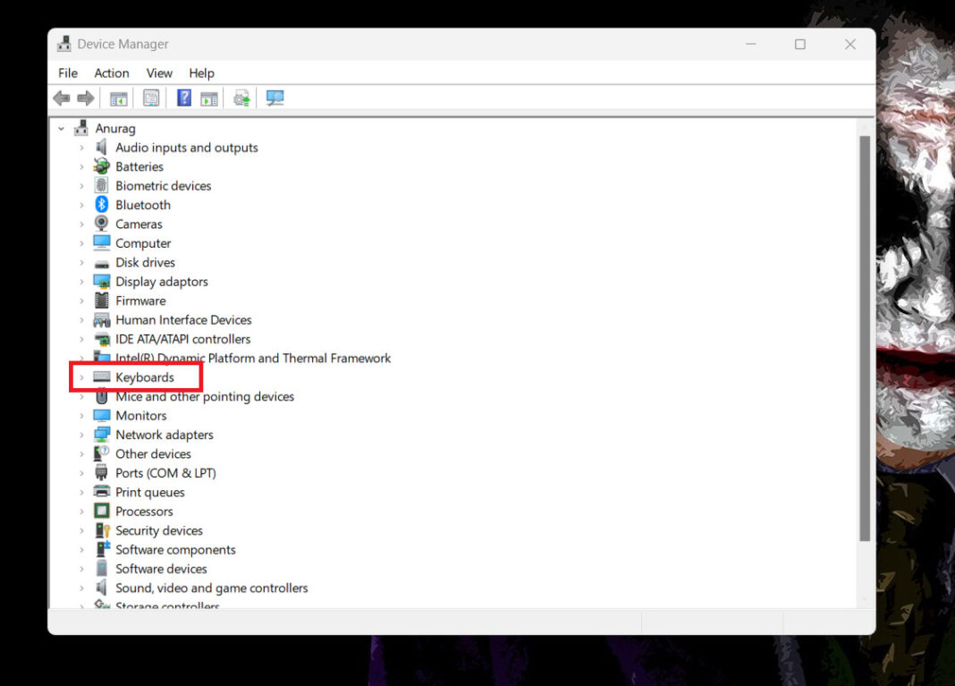
Task: Open the File menu
Action: (x=67, y=72)
